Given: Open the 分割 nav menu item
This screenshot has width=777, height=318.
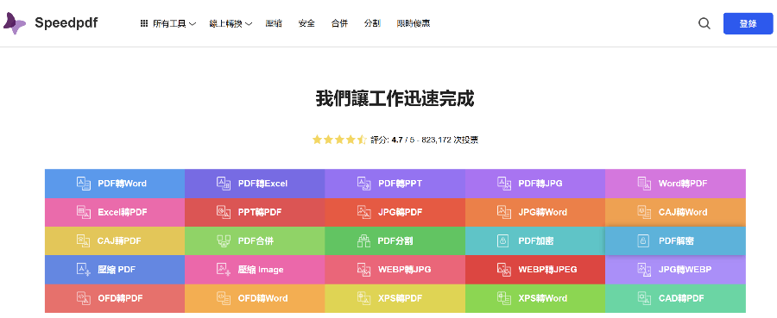Looking at the screenshot, I should tap(372, 23).
